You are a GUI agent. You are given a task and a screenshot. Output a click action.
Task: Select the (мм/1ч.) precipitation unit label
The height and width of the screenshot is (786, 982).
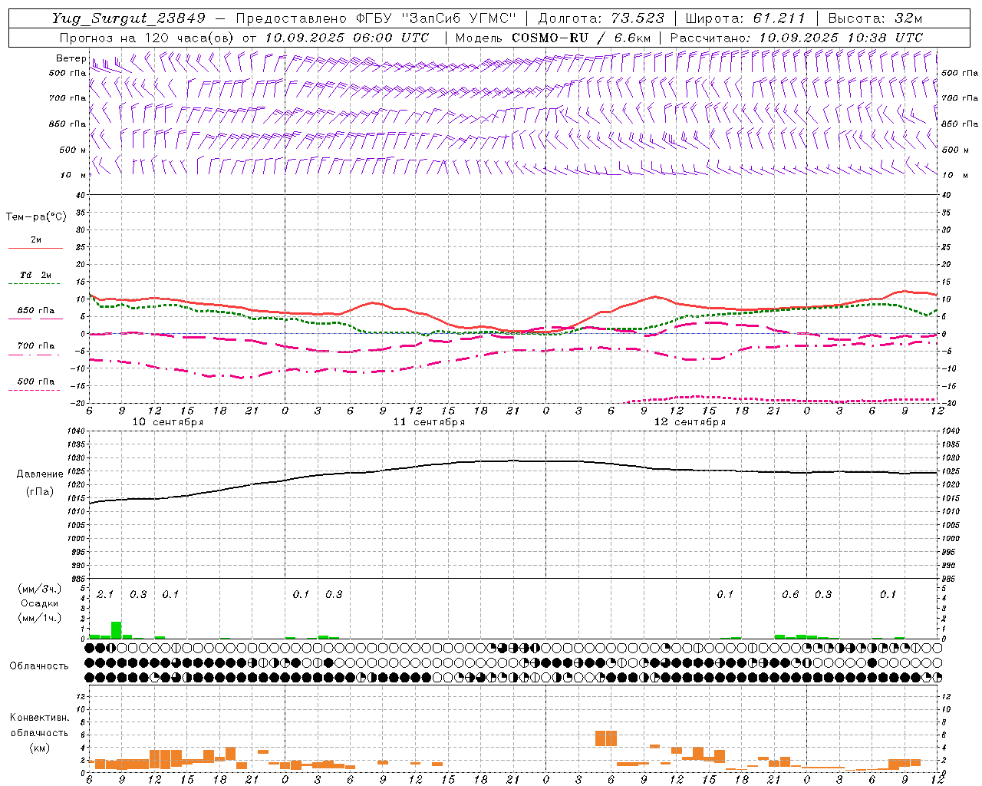tap(40, 618)
